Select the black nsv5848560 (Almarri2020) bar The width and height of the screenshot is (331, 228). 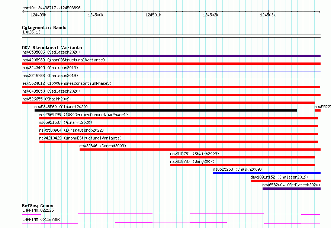coord(166,110)
